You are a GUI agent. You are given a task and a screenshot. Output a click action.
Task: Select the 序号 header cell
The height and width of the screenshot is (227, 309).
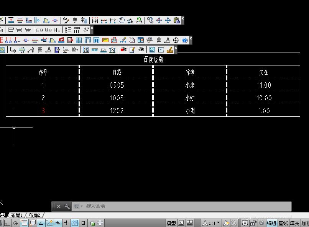[43, 72]
